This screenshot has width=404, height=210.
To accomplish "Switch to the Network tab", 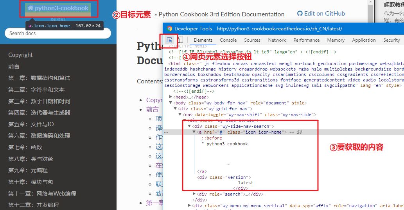I will click(277, 40).
